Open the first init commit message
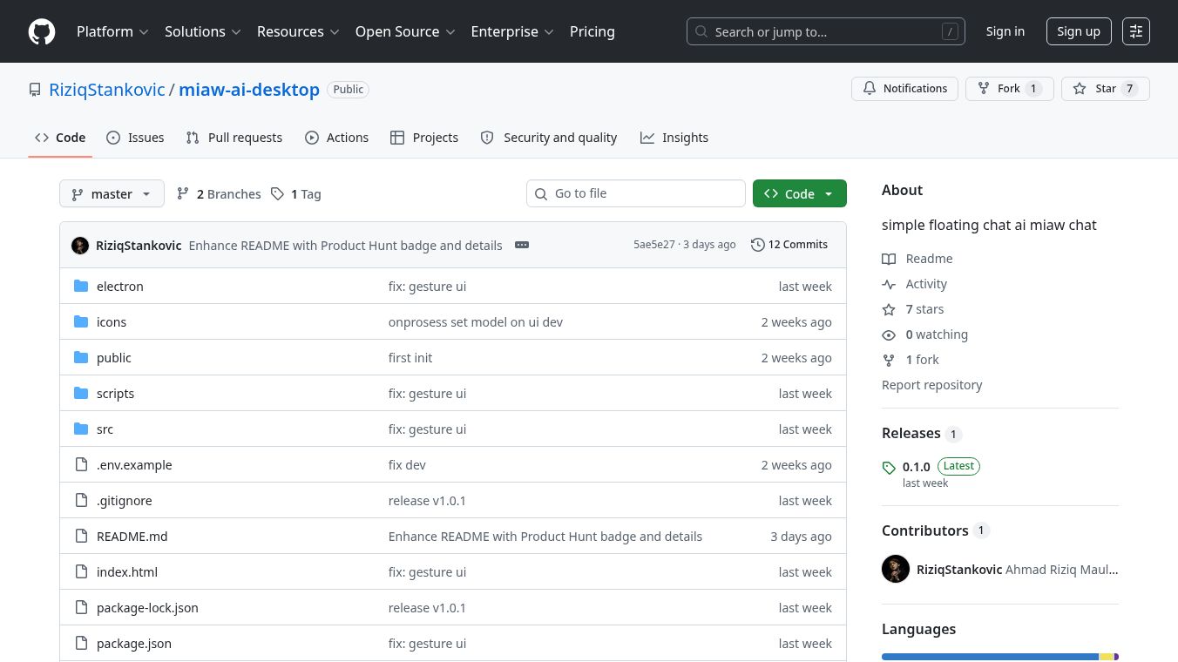Viewport: 1178px width, 662px height. 410,358
